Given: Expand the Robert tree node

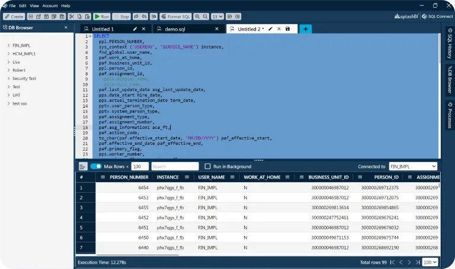Looking at the screenshot, I should point(8,70).
